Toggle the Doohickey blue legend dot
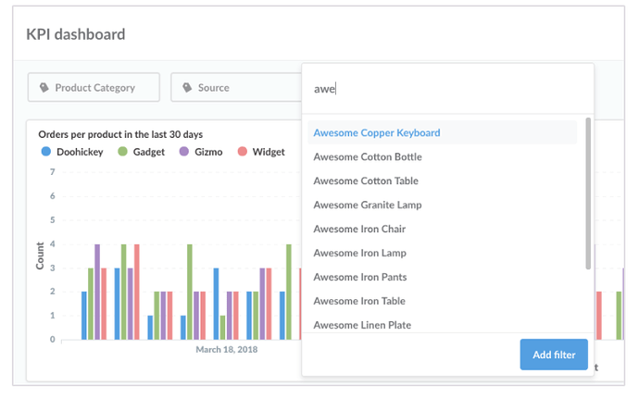Image resolution: width=639 pixels, height=399 pixels. pyautogui.click(x=46, y=152)
